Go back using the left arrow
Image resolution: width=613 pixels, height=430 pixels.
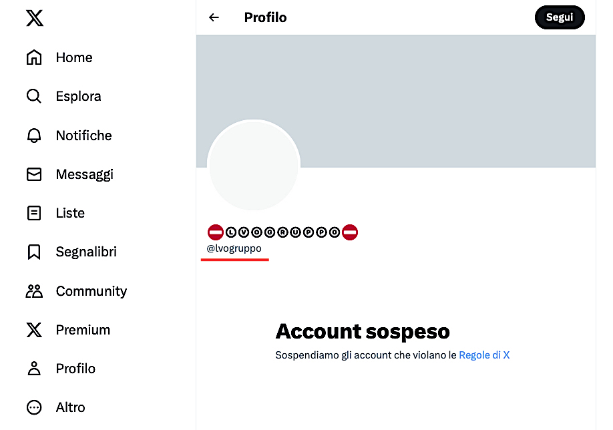(x=214, y=17)
